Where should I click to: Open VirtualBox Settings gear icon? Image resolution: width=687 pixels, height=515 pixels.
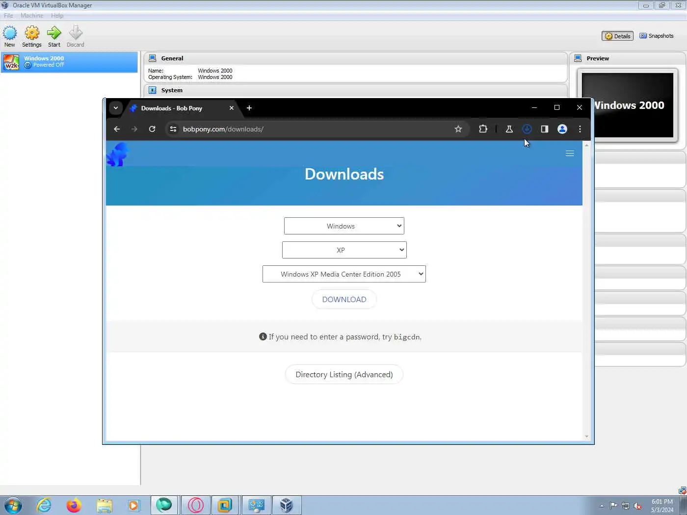coord(32,36)
